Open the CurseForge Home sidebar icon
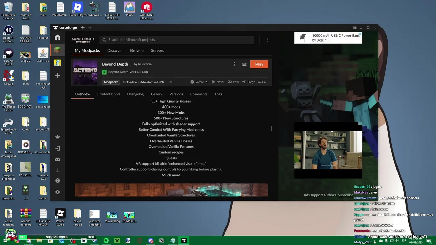Viewport: 436px width, 245px height. pyautogui.click(x=57, y=37)
